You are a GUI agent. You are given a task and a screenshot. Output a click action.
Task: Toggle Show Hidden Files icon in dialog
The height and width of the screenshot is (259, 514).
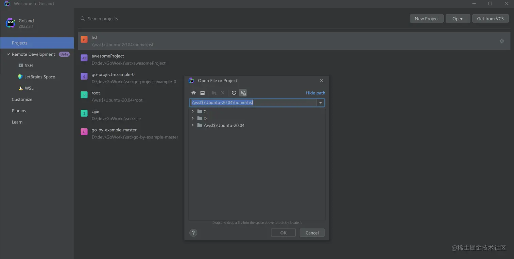point(243,93)
